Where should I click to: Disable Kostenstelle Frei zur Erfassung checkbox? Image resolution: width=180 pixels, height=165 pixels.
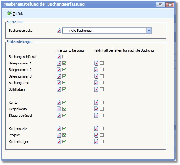[x=64, y=129]
